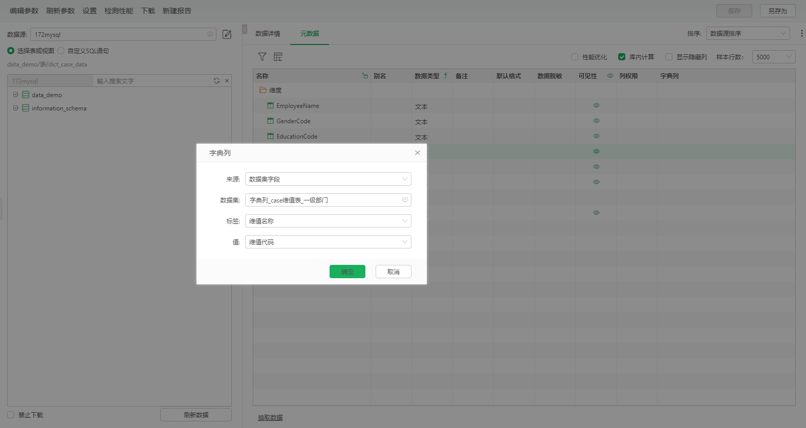Refresh the 172mysql database tree
The height and width of the screenshot is (428, 806).
coord(216,81)
